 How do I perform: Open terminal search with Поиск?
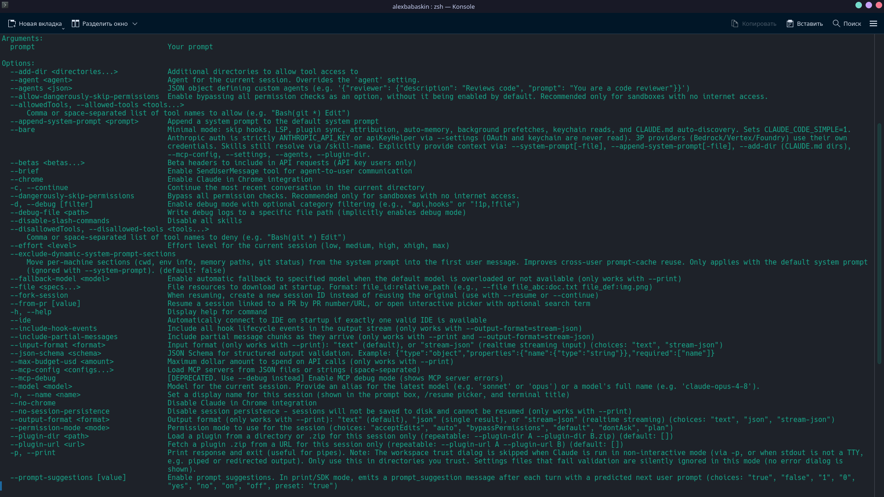847,23
